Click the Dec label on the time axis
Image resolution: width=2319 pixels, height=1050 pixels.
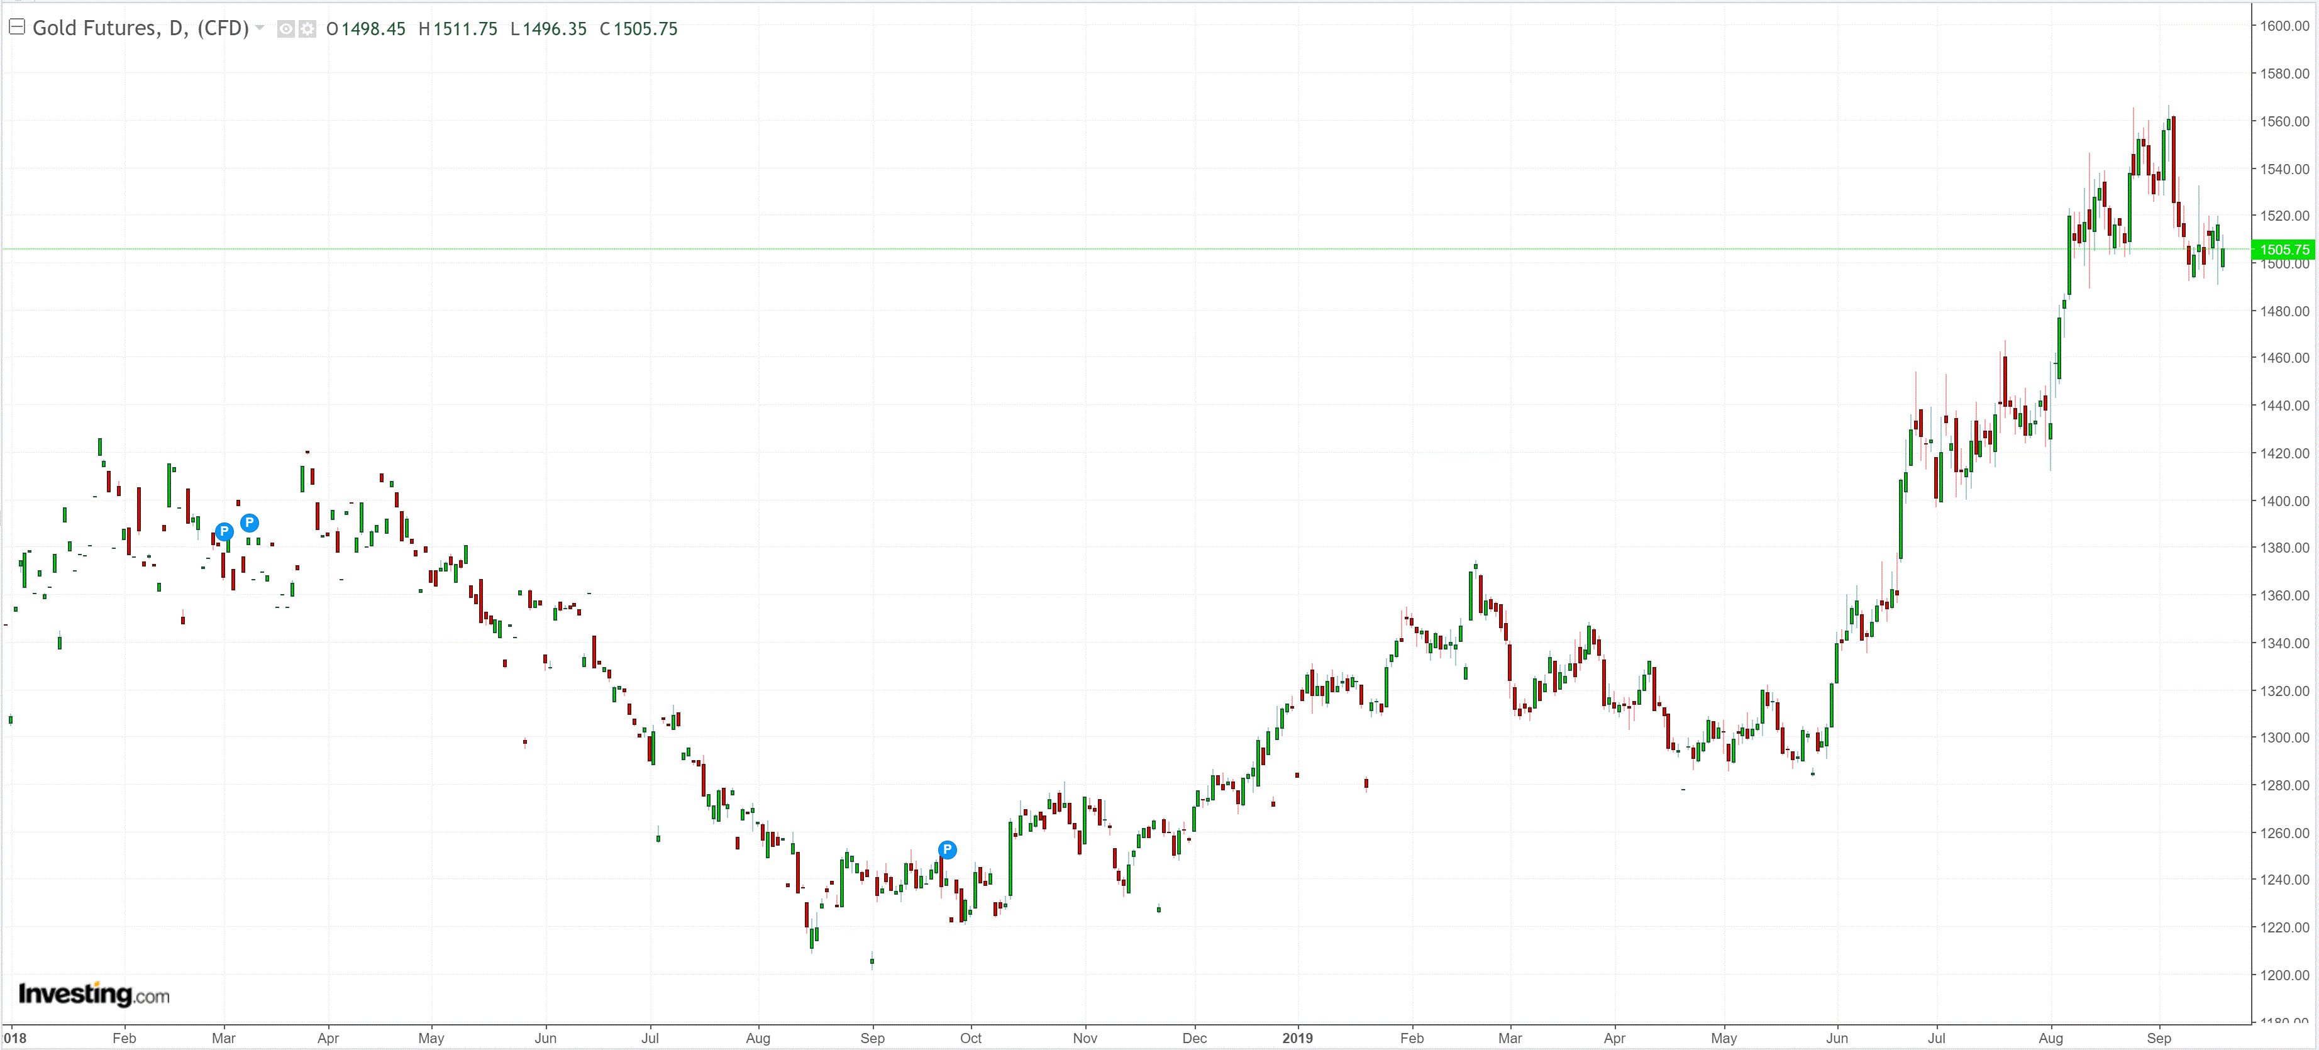(x=1195, y=1037)
